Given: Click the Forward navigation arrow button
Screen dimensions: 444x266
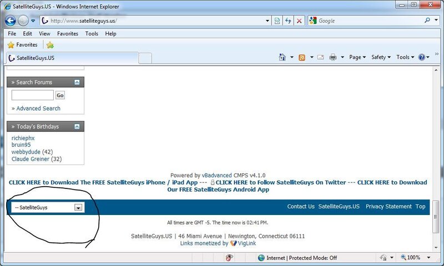Looking at the screenshot, I should click(x=23, y=21).
